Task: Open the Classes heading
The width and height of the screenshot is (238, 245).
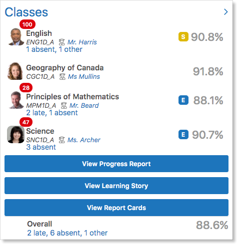Action: [x=26, y=12]
